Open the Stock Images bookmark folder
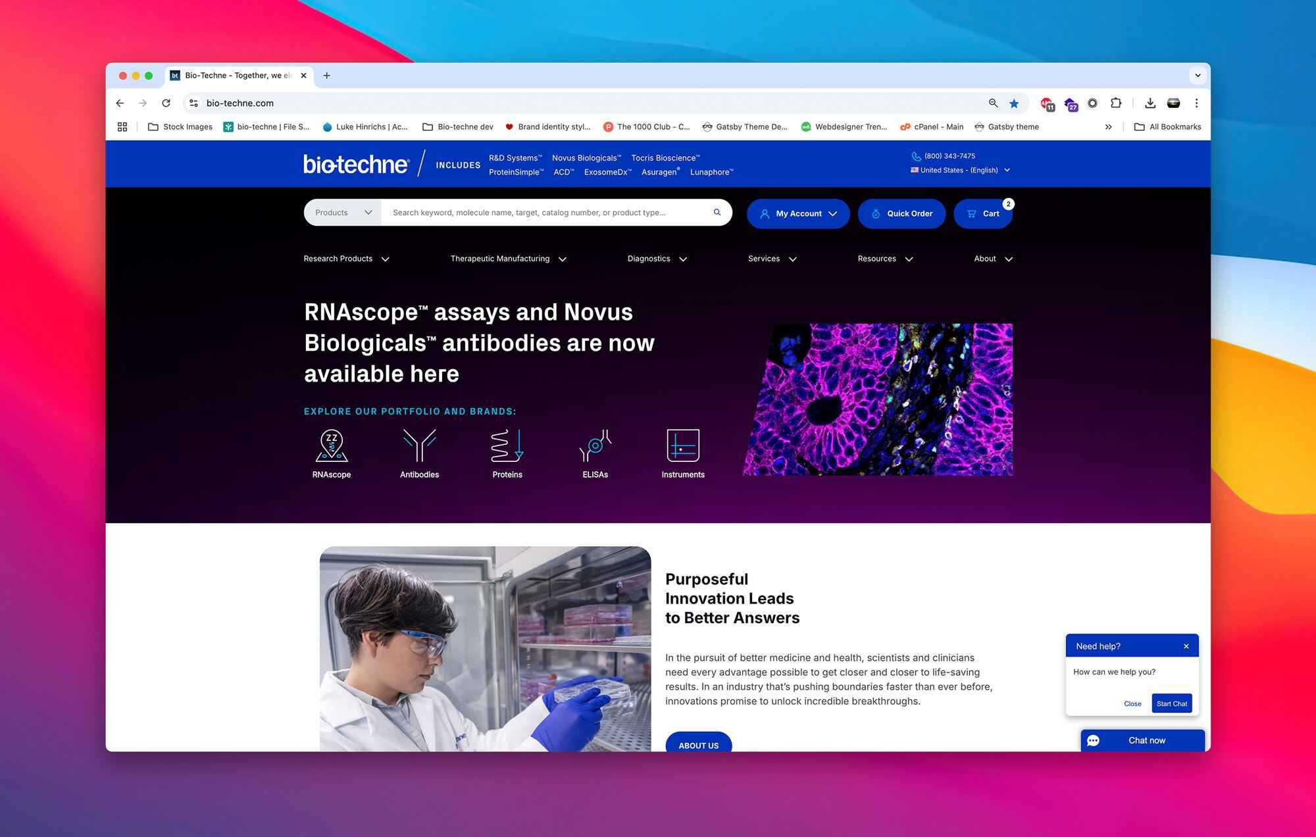The height and width of the screenshot is (837, 1316). click(180, 127)
